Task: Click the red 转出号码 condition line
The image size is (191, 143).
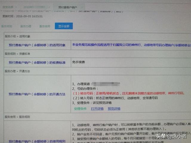Action: click(x=129, y=93)
